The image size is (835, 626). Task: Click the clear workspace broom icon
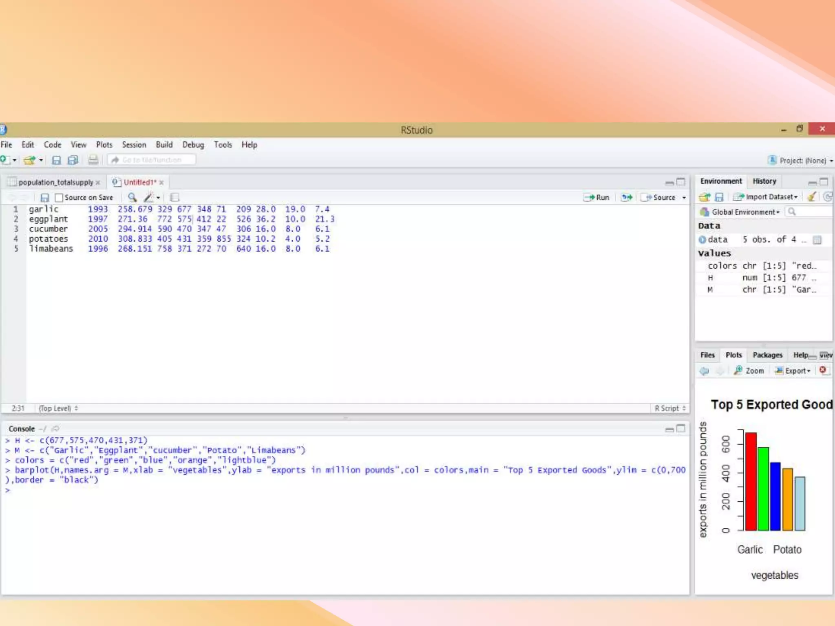coord(812,197)
